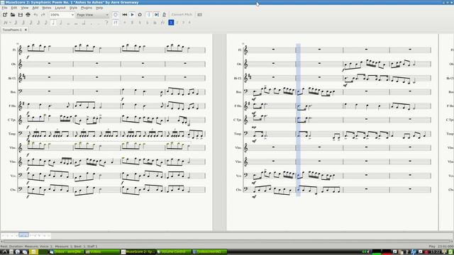Select voice 2 button
This screenshot has height=255, width=454.
click(x=177, y=22)
